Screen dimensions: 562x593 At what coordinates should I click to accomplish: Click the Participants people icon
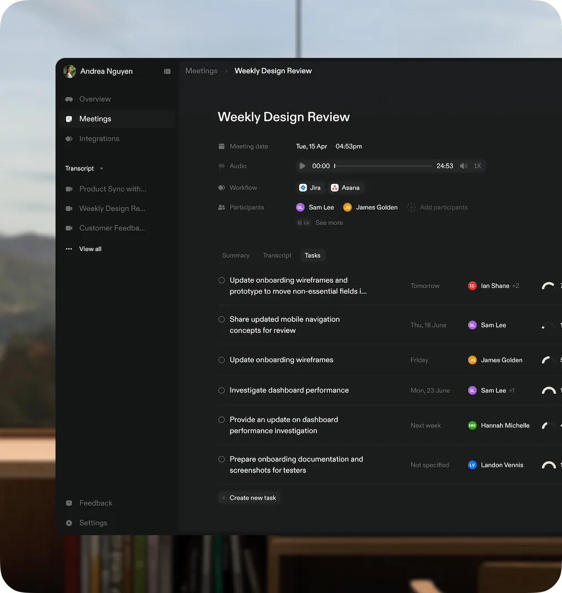point(222,207)
